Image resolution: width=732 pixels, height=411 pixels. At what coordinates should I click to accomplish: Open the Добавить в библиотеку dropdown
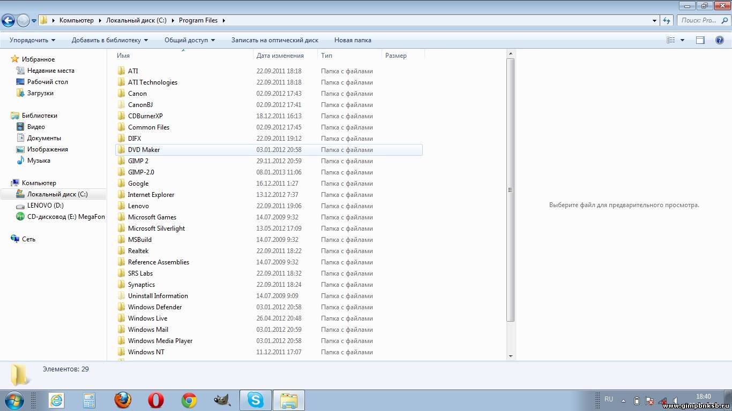110,40
